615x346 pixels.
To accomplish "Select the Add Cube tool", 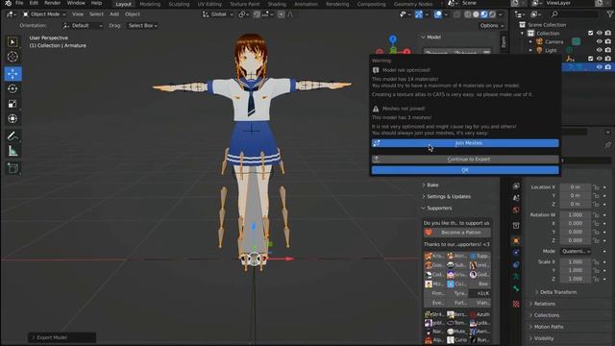I will [x=12, y=168].
